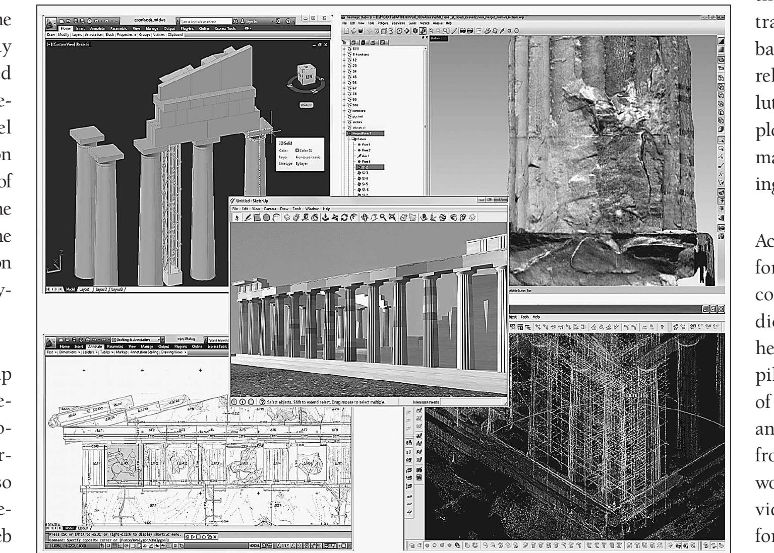The image size is (774, 553).
Task: Click the AutoCAD Help question mark icon
Action: pos(288,21)
